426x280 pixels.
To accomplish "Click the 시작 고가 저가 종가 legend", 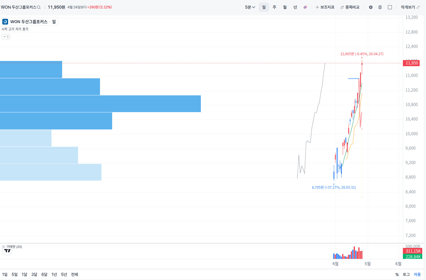I will 15,29.
